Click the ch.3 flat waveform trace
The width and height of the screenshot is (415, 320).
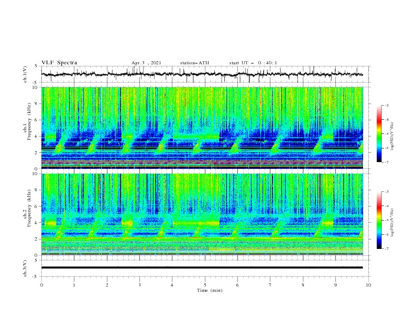click(202, 268)
